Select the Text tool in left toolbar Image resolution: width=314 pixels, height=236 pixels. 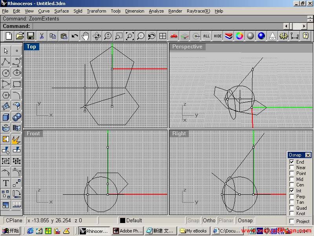click(6, 183)
